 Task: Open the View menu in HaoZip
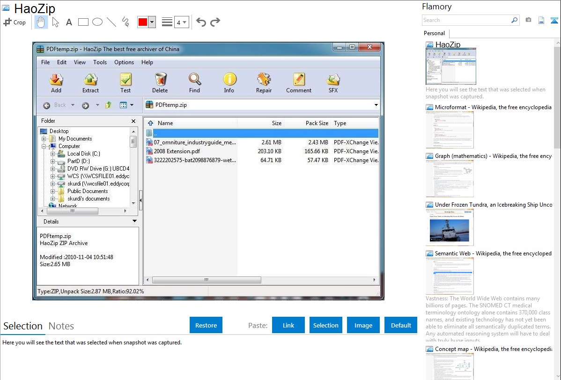click(x=80, y=62)
